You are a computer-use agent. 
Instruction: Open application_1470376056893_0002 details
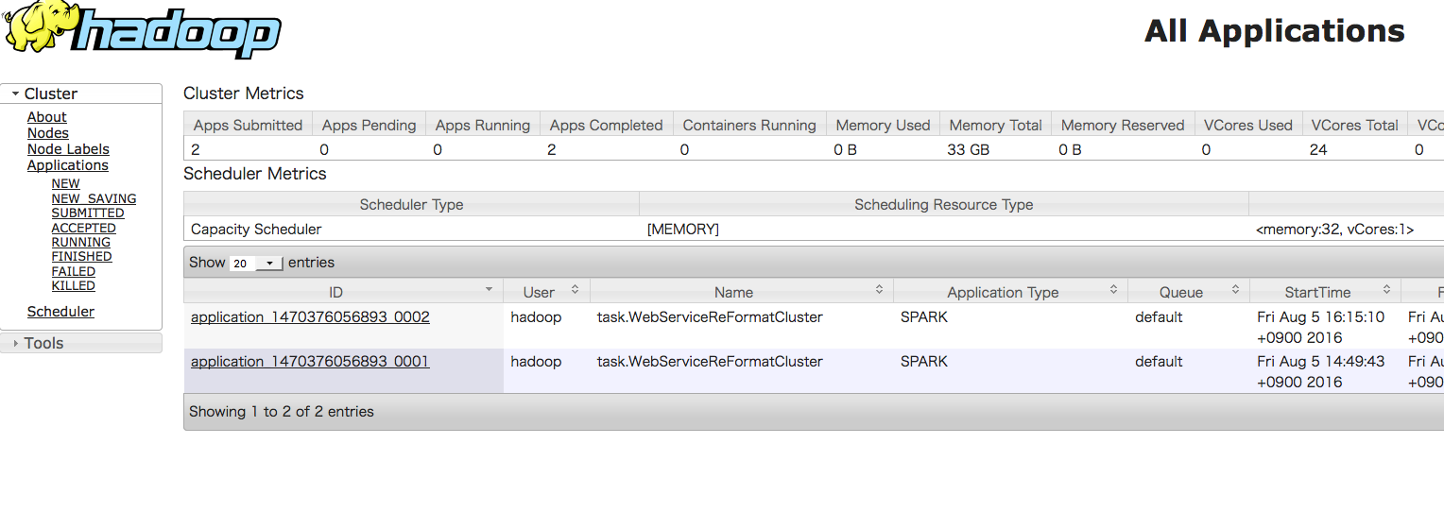point(310,317)
